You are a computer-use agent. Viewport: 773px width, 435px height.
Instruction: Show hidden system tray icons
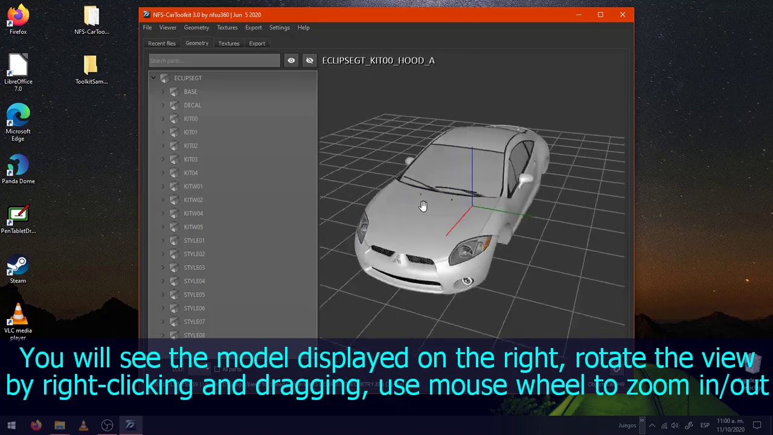(x=652, y=425)
